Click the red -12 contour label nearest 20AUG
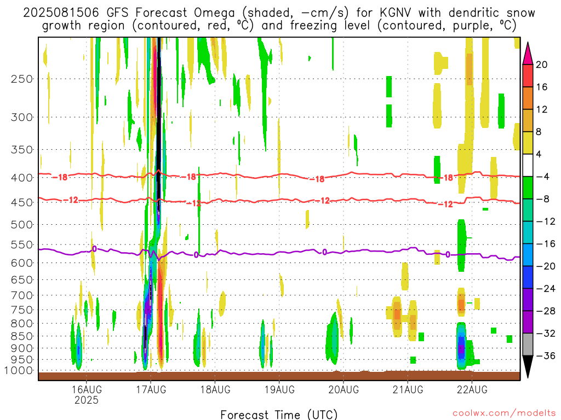Image resolution: width=561 pixels, height=420 pixels. (323, 201)
